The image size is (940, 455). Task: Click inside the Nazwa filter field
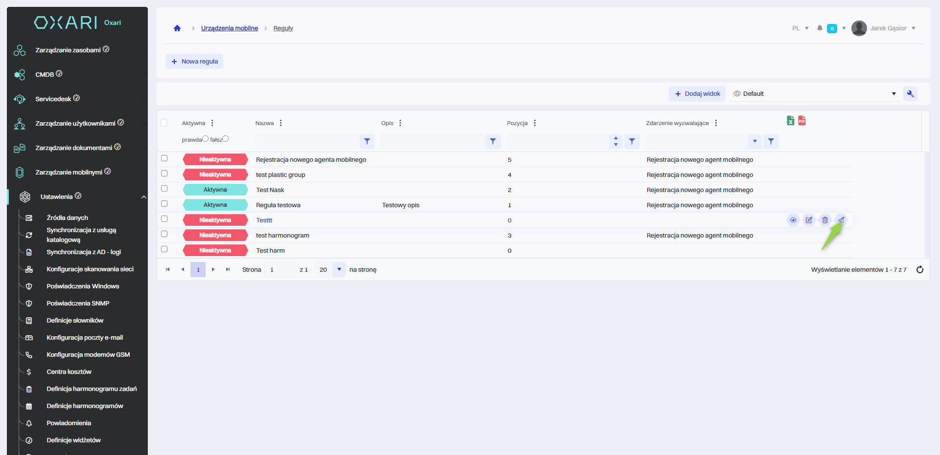[x=306, y=142]
